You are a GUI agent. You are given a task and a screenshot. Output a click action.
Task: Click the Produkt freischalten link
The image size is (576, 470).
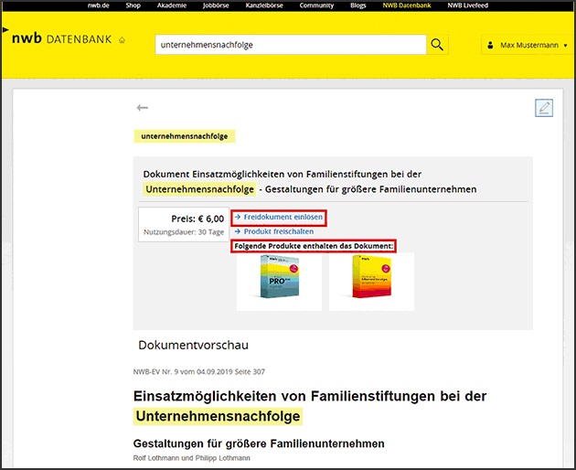[x=278, y=232]
